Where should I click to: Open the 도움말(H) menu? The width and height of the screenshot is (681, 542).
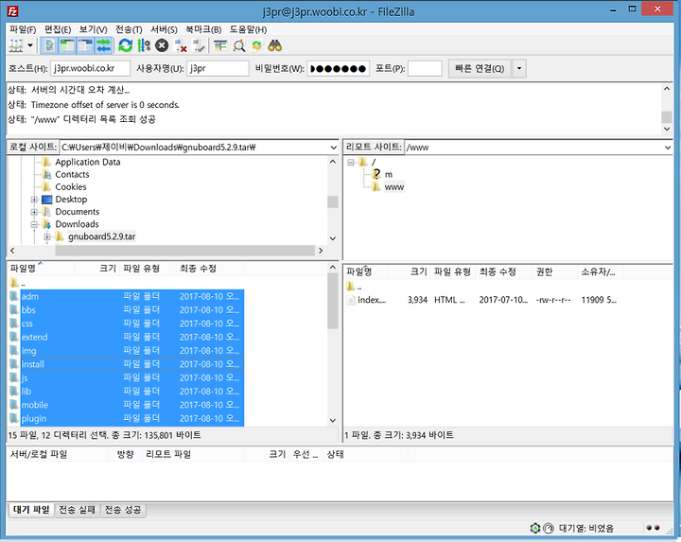(248, 29)
